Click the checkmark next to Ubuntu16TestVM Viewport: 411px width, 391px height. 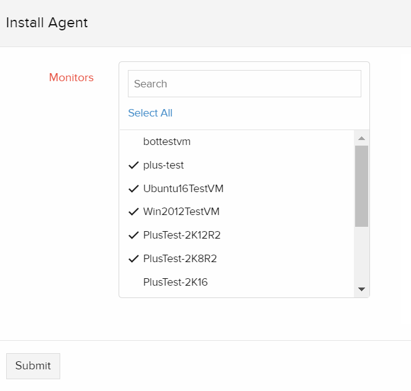[x=133, y=188]
